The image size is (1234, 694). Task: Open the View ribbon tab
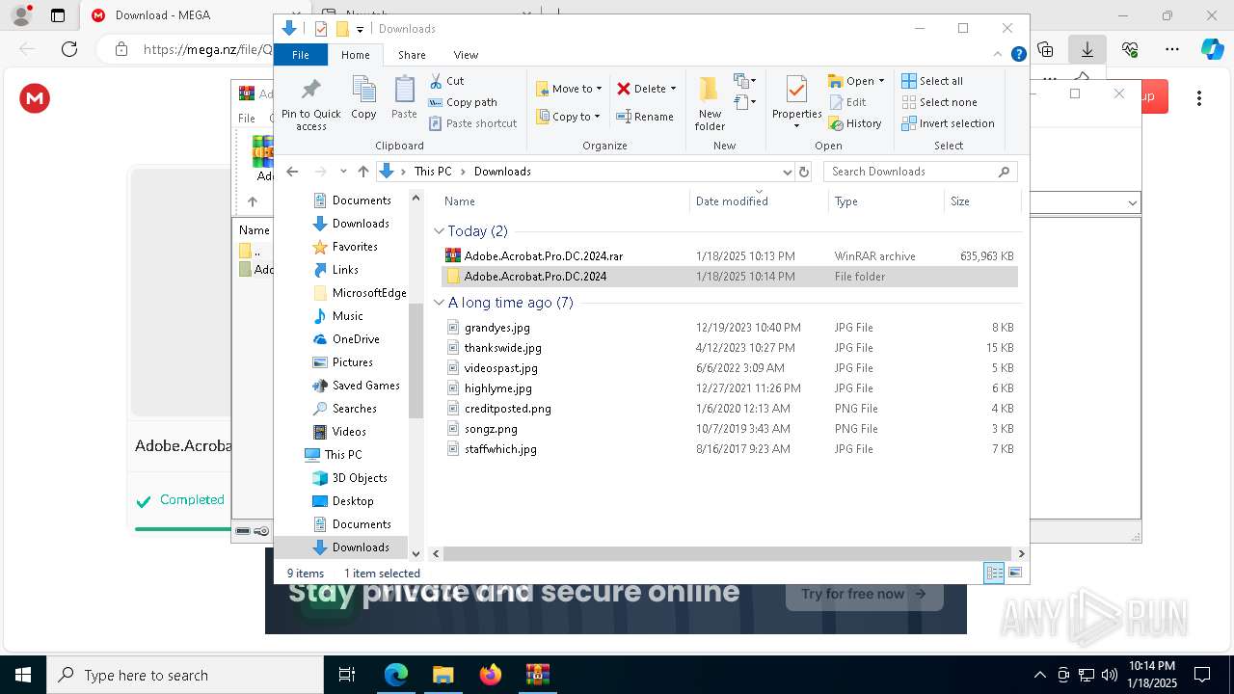466,55
